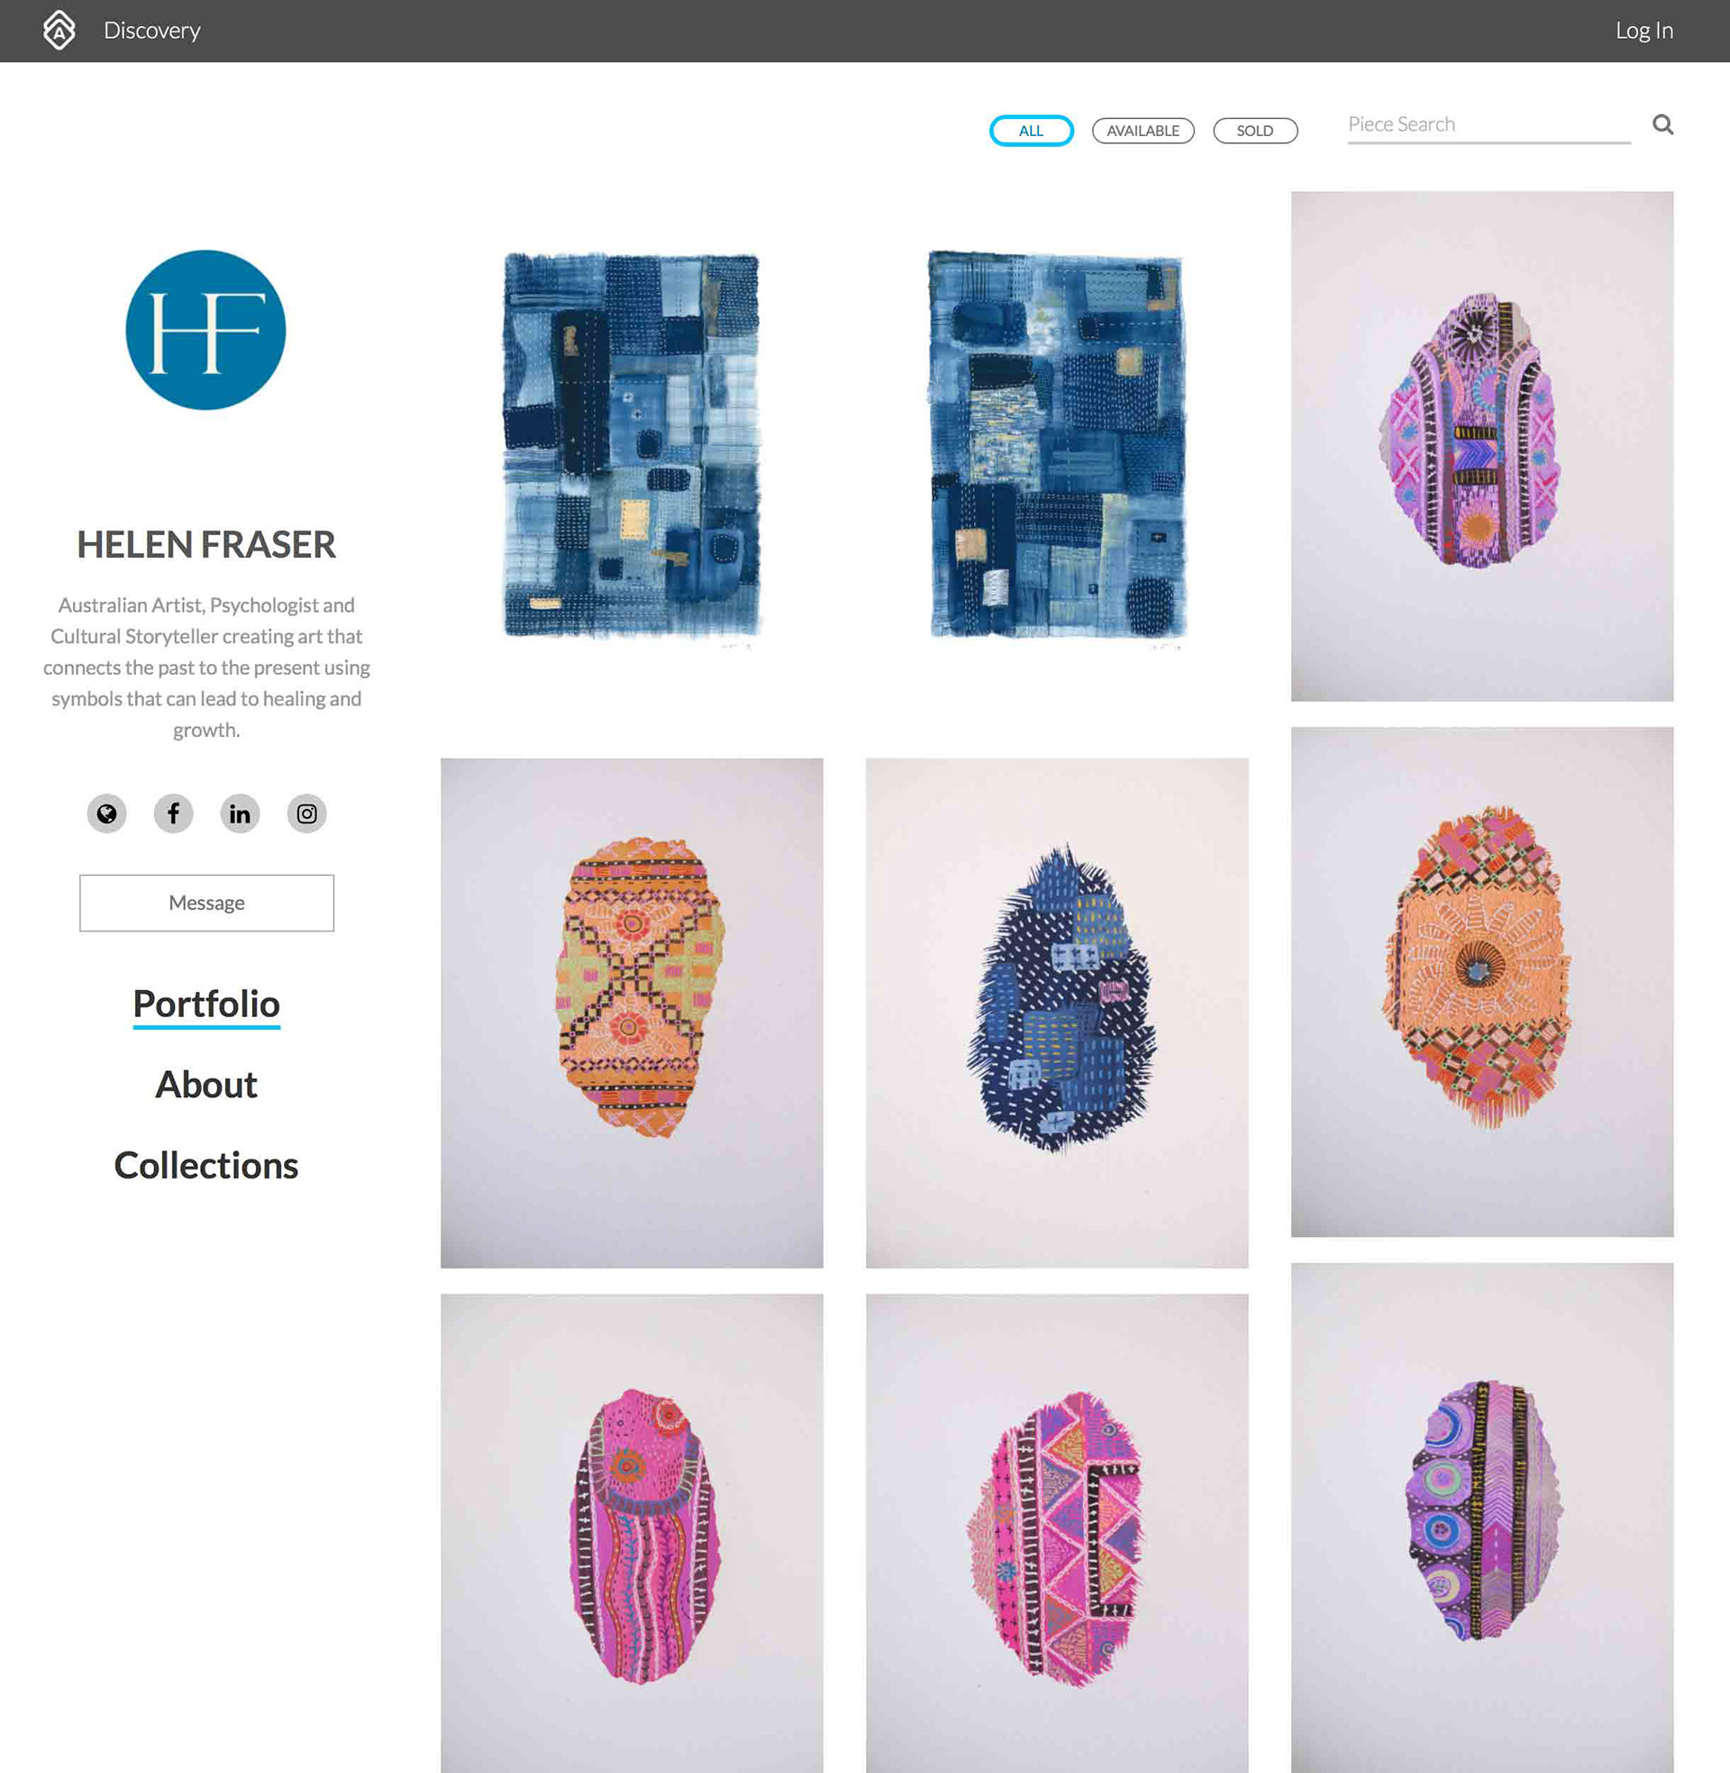Image resolution: width=1730 pixels, height=1773 pixels.
Task: Open the orange oval artwork with central eye
Action: [x=1482, y=981]
